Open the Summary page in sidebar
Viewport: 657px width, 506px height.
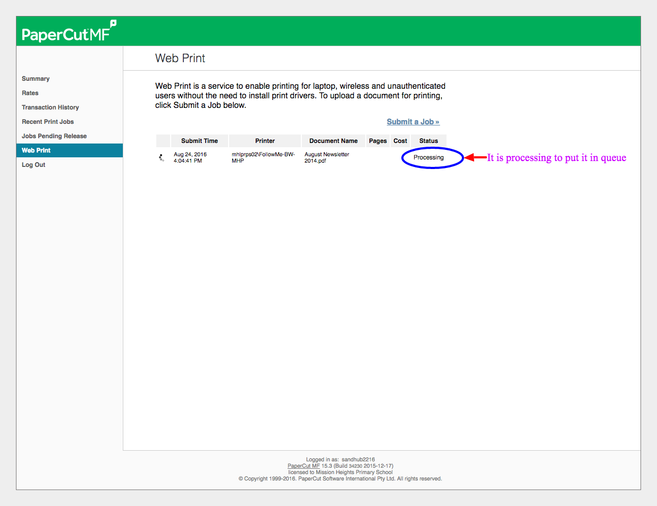pyautogui.click(x=36, y=79)
